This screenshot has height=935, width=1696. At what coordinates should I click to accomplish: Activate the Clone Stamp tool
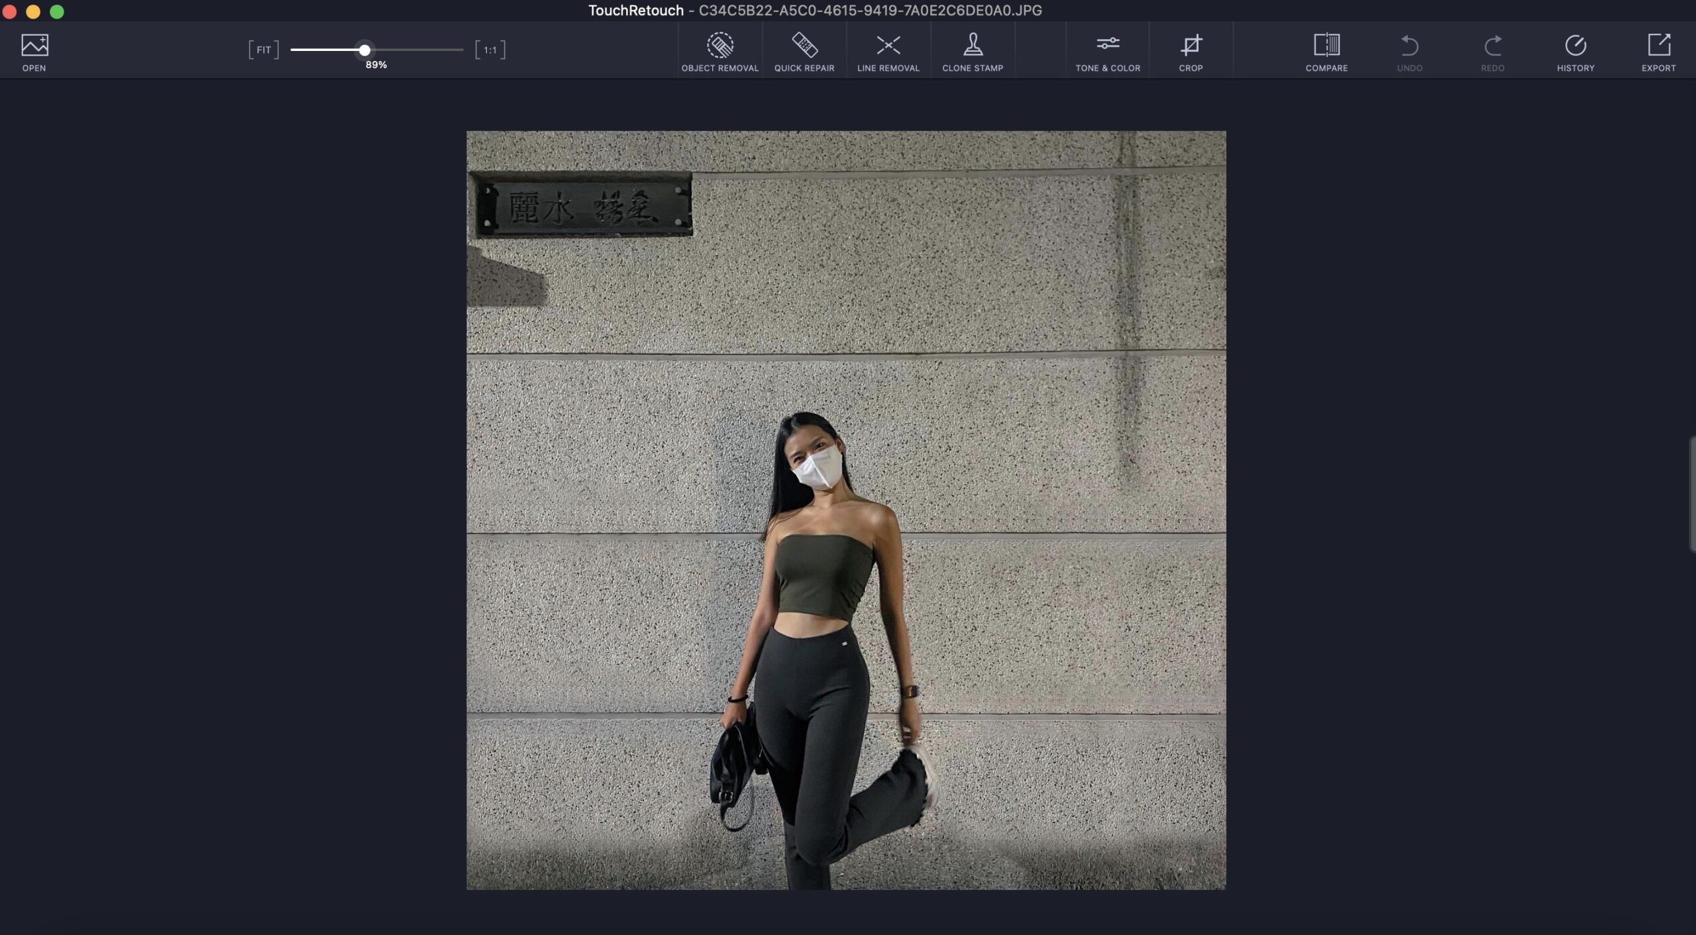[x=973, y=52]
